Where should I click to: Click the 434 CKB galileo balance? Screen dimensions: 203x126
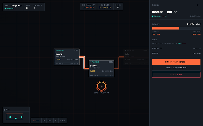(x=197, y=34)
